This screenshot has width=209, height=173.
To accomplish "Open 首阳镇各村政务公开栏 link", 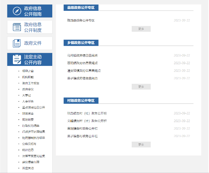I will 82,129.
